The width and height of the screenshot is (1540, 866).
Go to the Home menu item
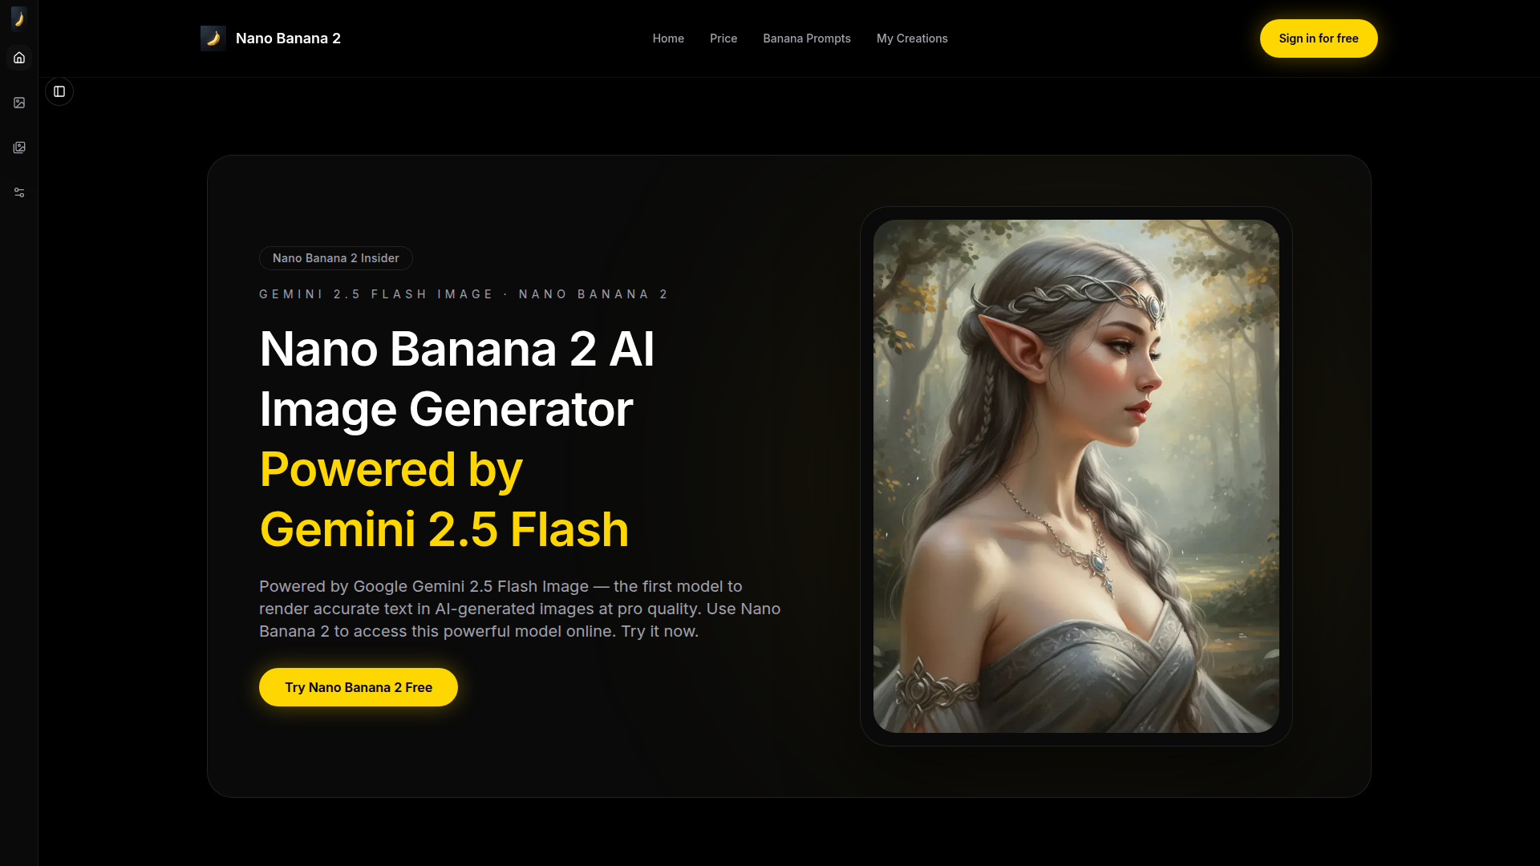668,38
